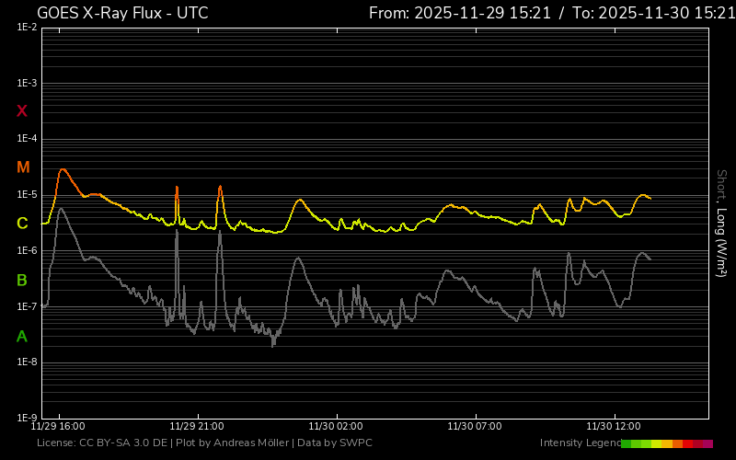The width and height of the screenshot is (736, 460).
Task: Click the 1E-7 axis label
Action: [27, 306]
